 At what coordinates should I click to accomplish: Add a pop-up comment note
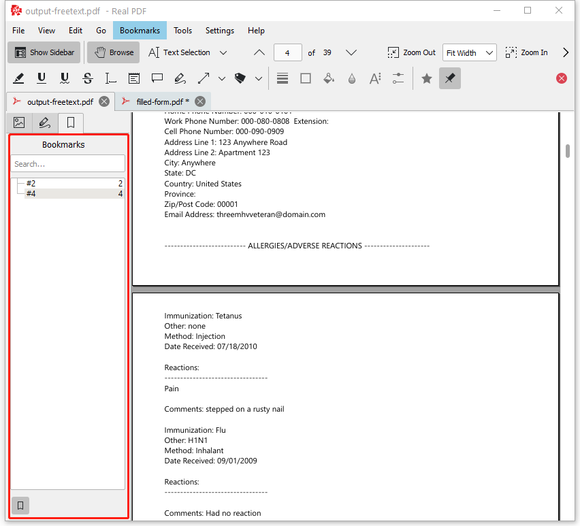pyautogui.click(x=157, y=78)
